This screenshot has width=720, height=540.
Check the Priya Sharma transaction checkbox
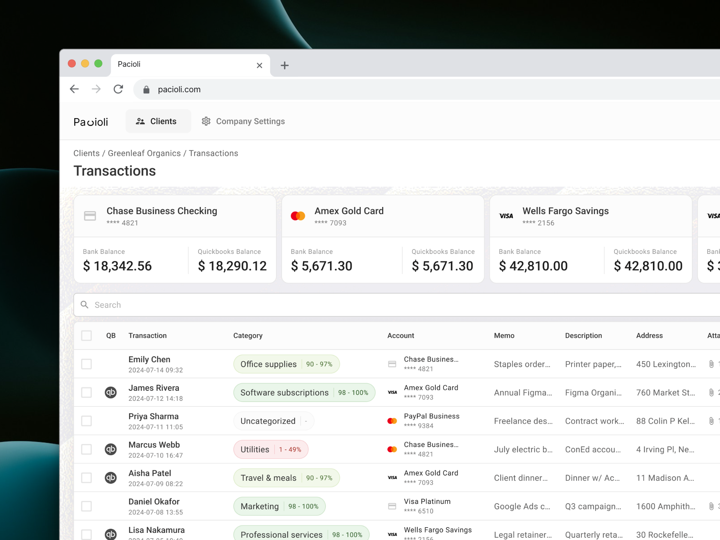pos(87,421)
